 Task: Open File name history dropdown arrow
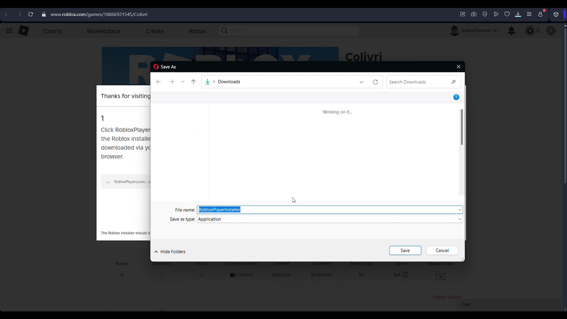click(x=460, y=210)
